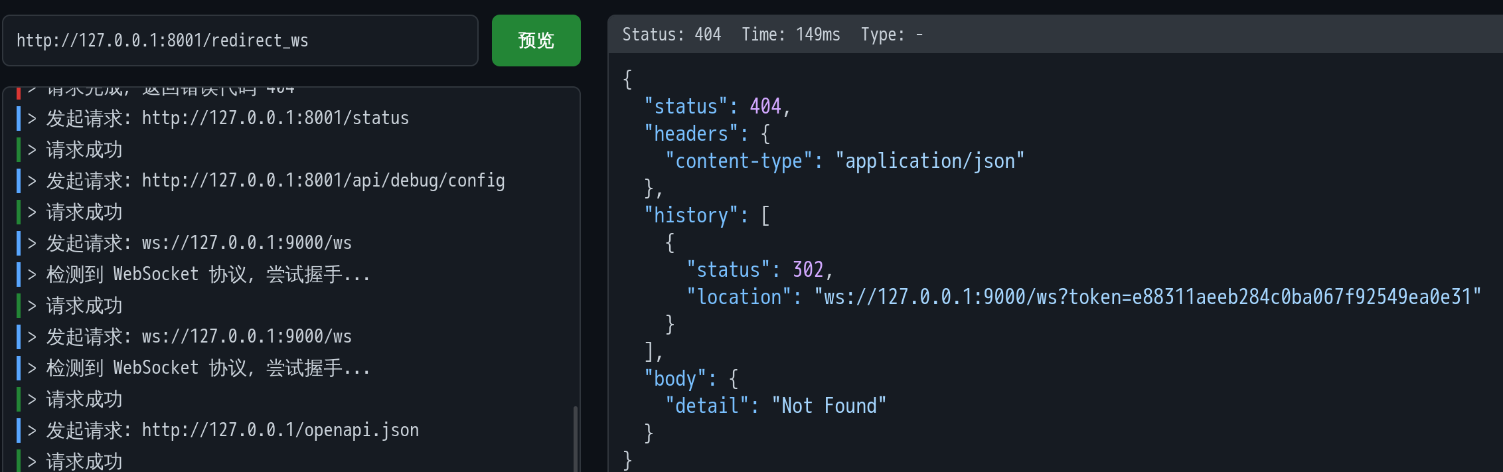Click the Type field in response header
Image resolution: width=1503 pixels, height=472 pixels.
tap(892, 35)
